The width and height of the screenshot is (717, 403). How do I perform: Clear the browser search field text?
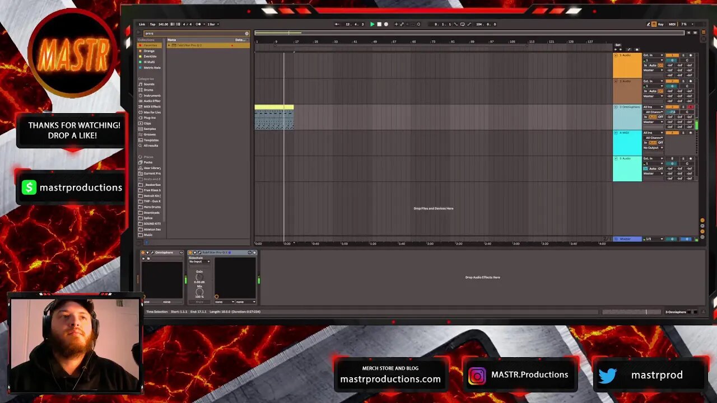(x=246, y=33)
